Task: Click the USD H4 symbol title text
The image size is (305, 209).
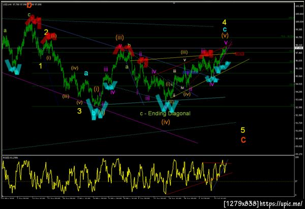Action: tap(22, 4)
